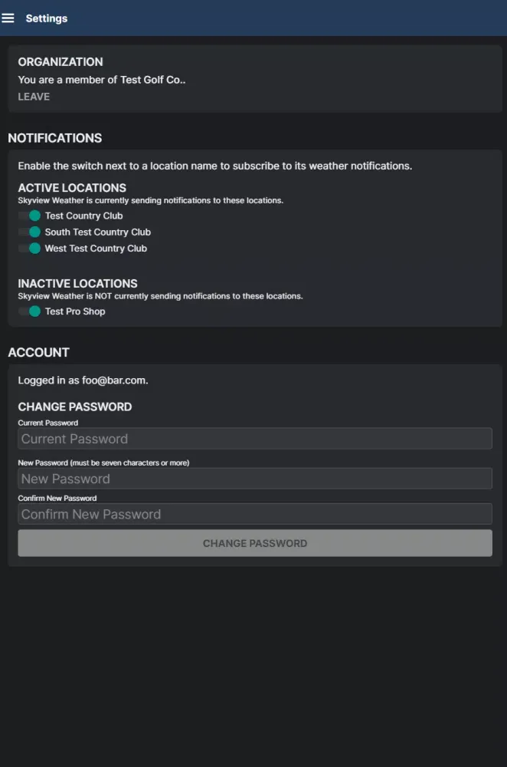Click into the New Password field
The height and width of the screenshot is (767, 507).
(x=254, y=479)
